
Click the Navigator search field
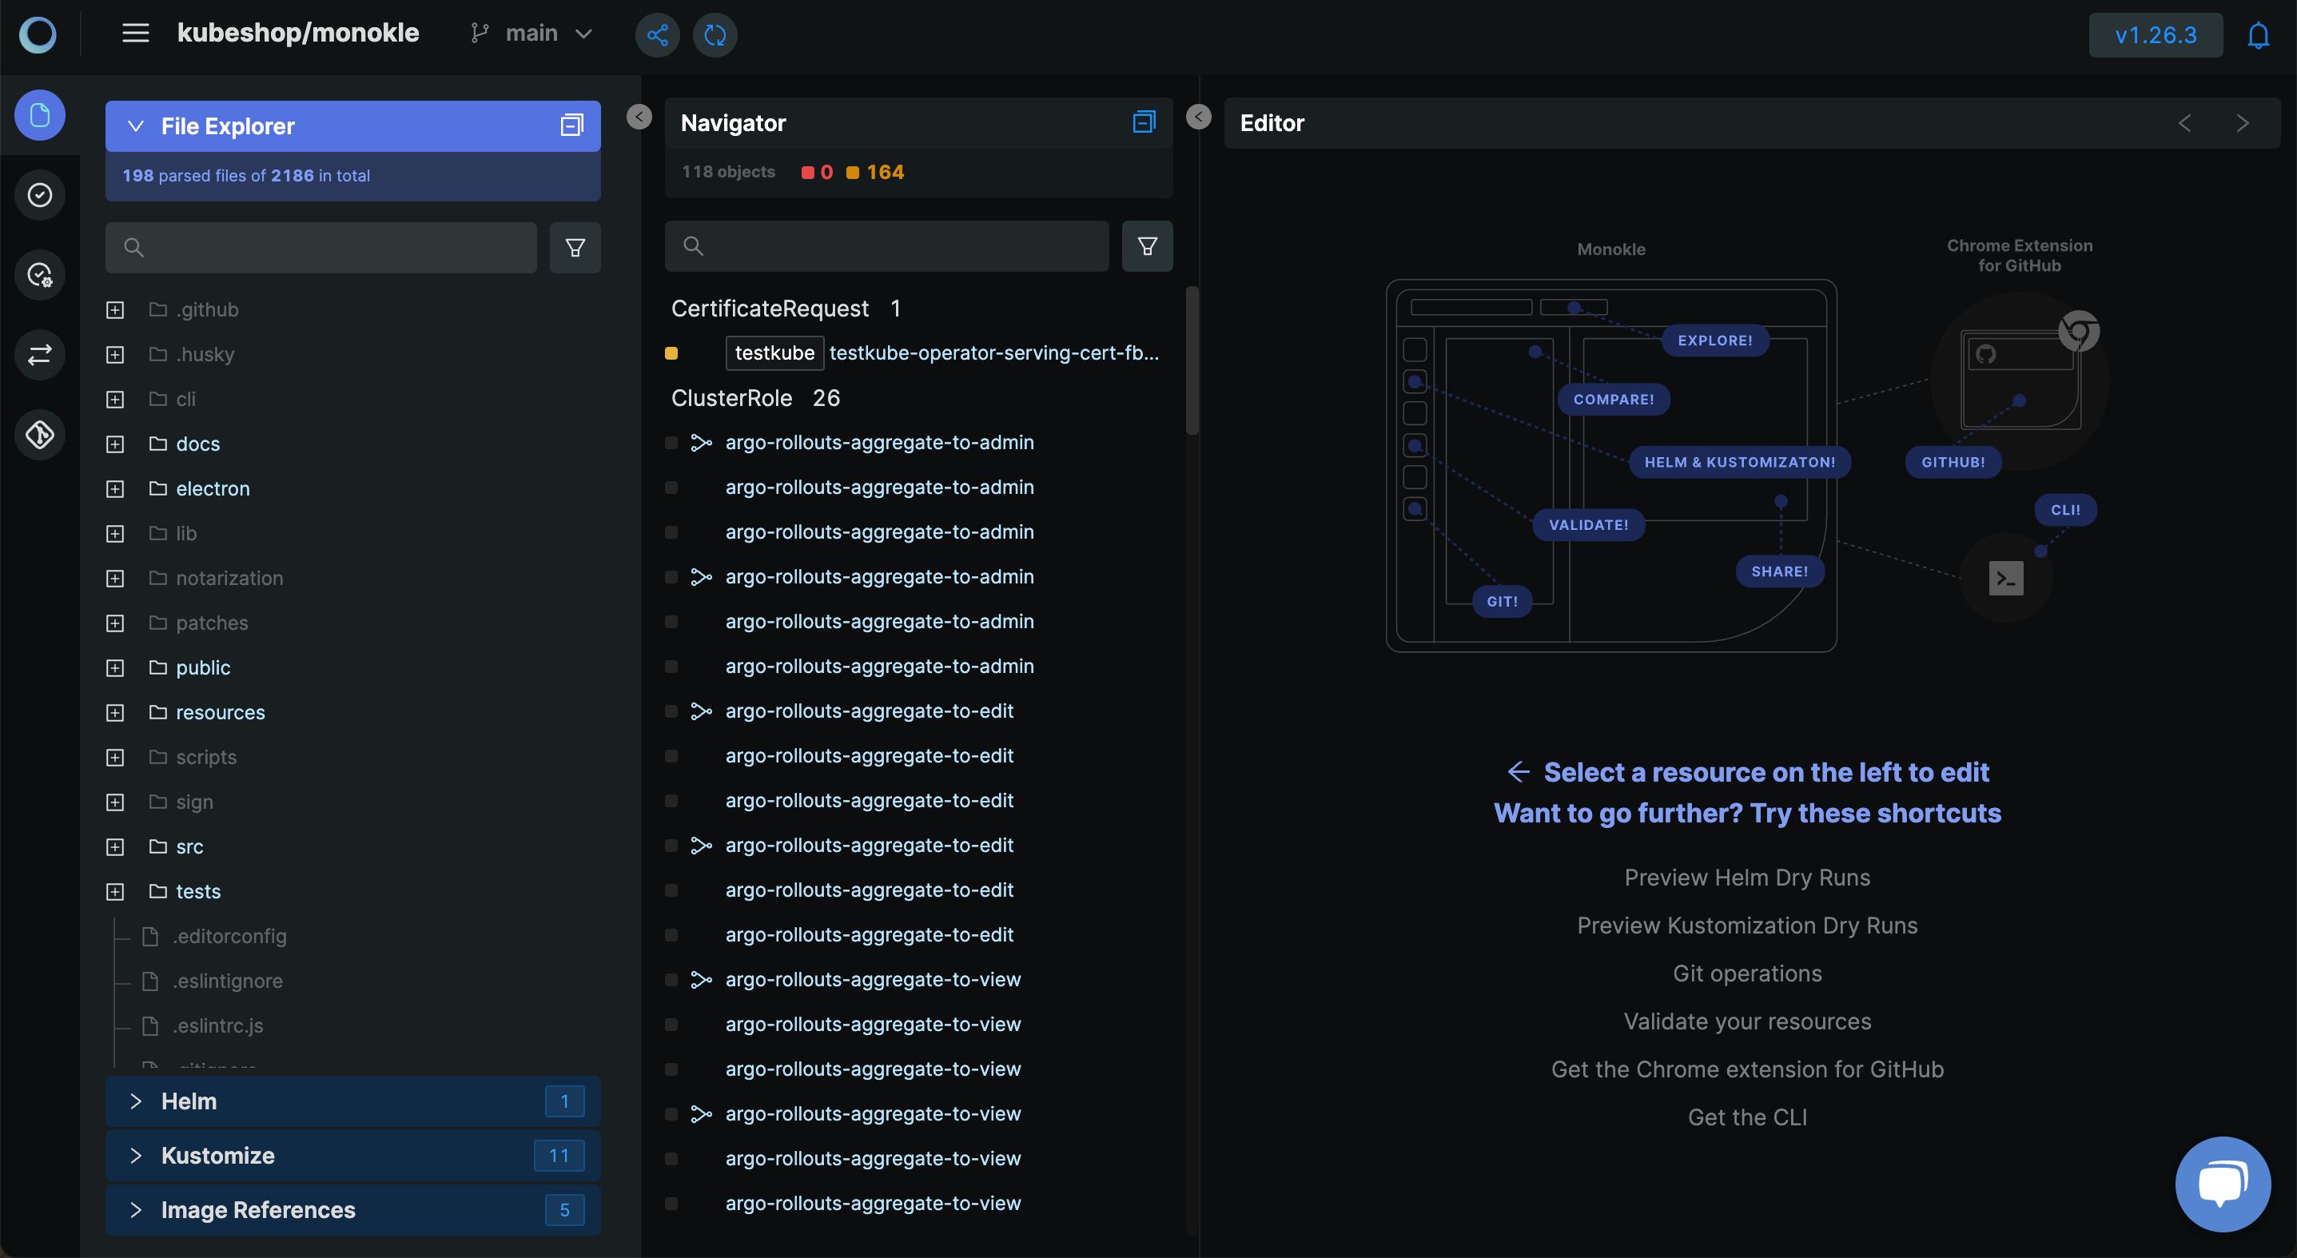[886, 246]
